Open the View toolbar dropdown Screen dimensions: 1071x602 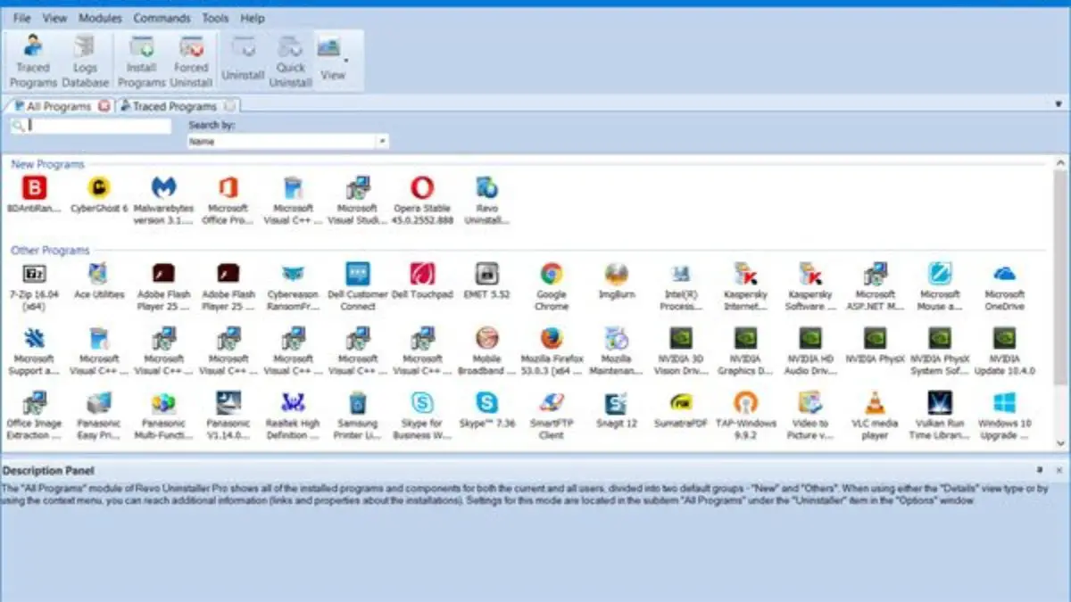click(x=333, y=60)
